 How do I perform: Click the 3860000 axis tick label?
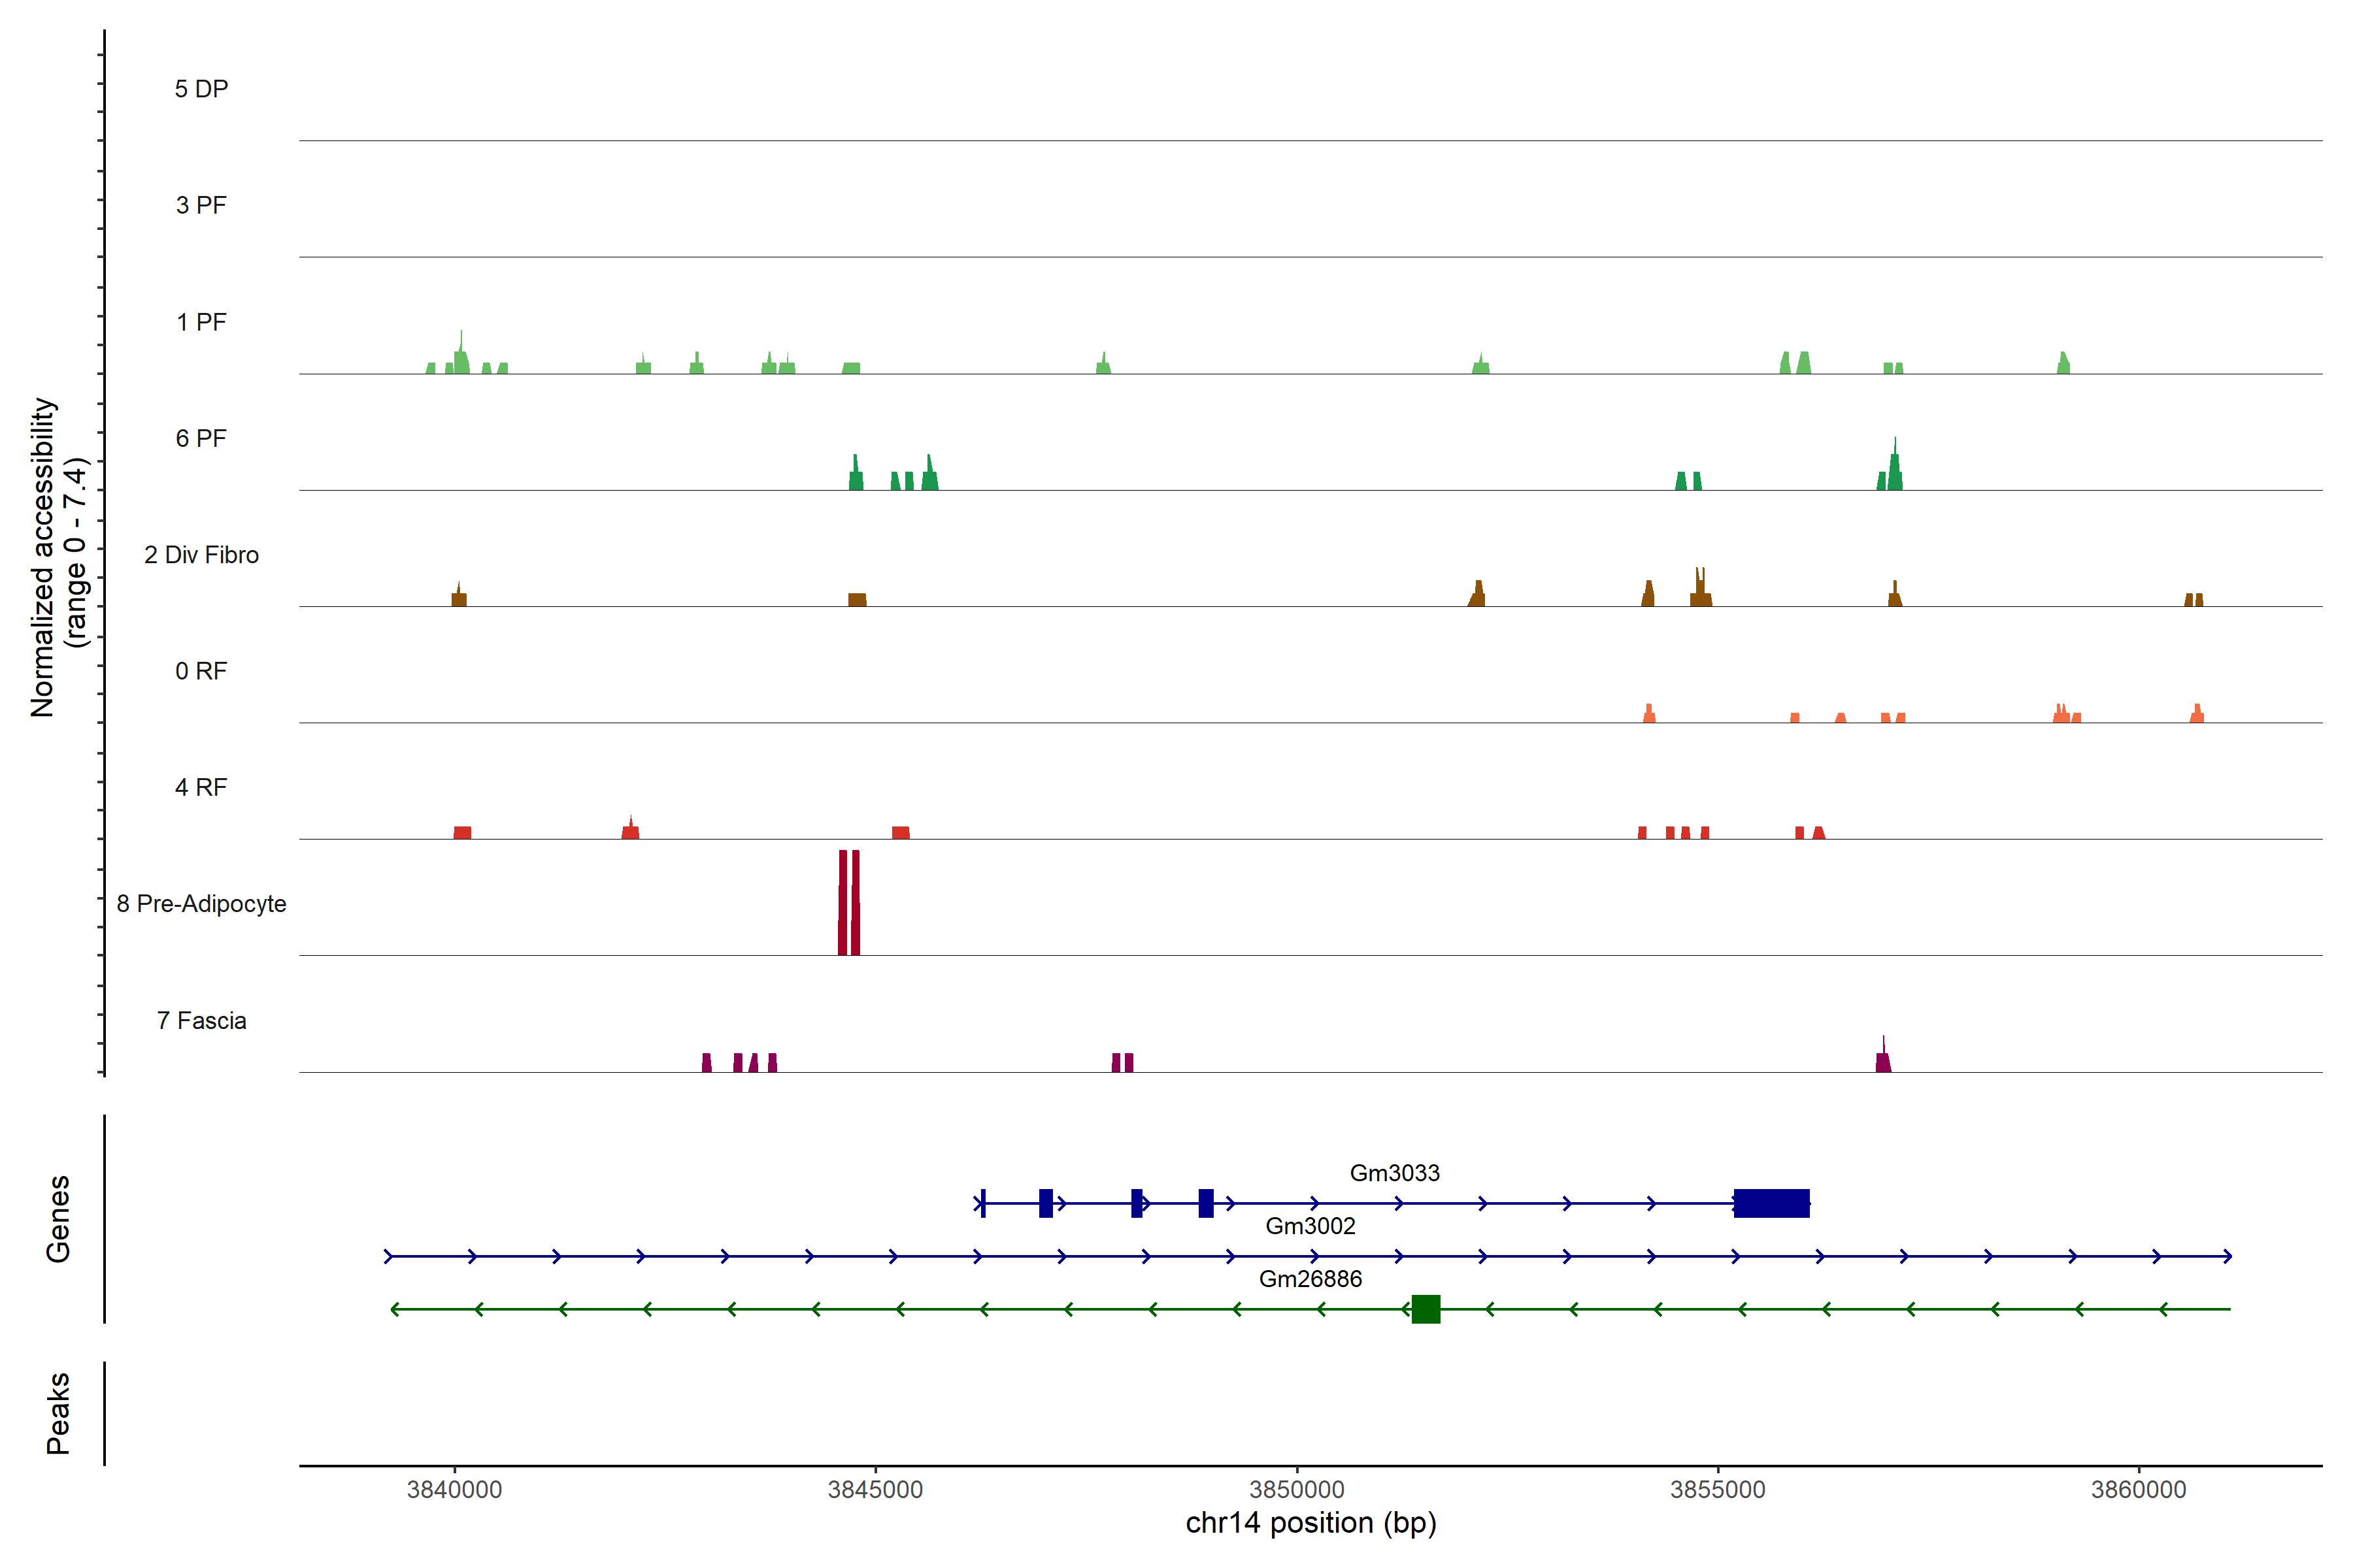click(2138, 1489)
